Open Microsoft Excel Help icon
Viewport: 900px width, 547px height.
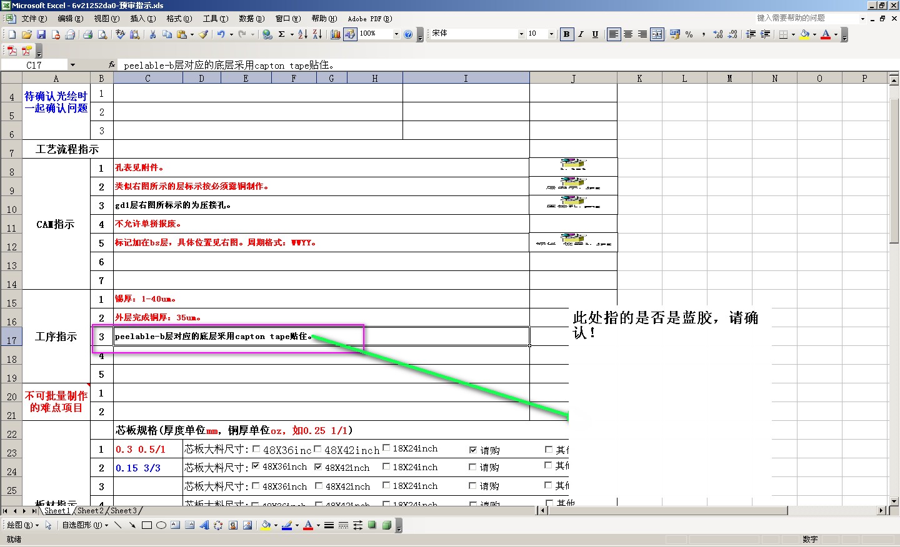click(408, 34)
